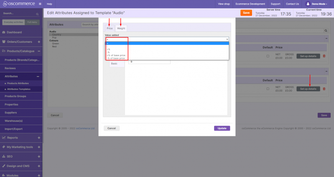Screen dimensions: 334x177
Task: Click the sidebar search magnifier icon
Action: pyautogui.click(x=38, y=13)
